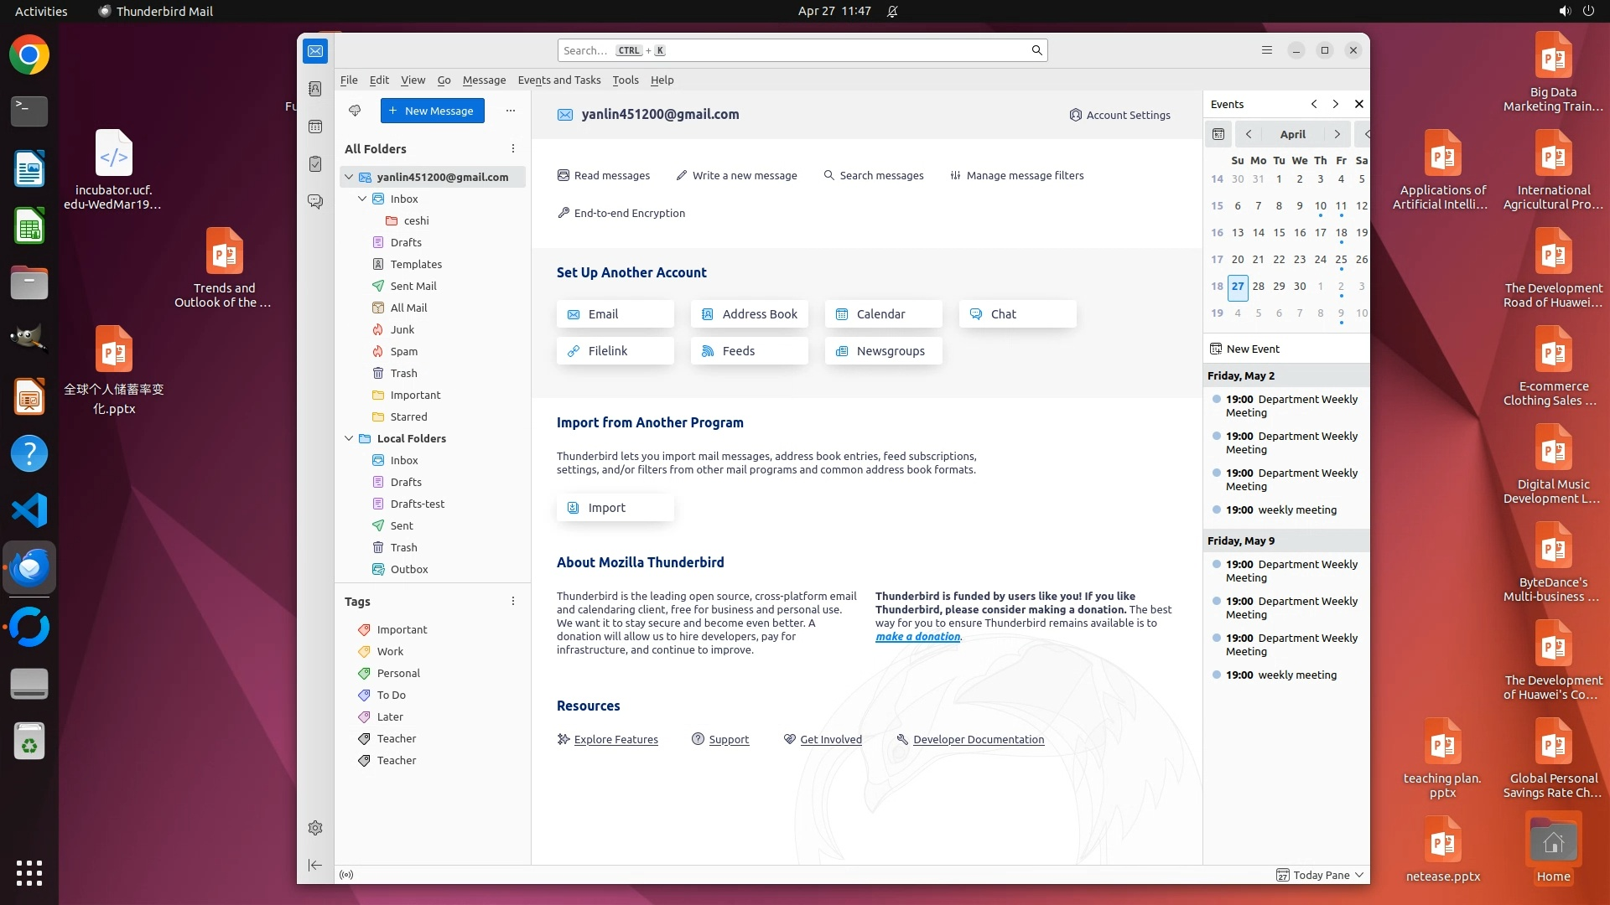
Task: Open the Address Book space icon
Action: pos(315,89)
